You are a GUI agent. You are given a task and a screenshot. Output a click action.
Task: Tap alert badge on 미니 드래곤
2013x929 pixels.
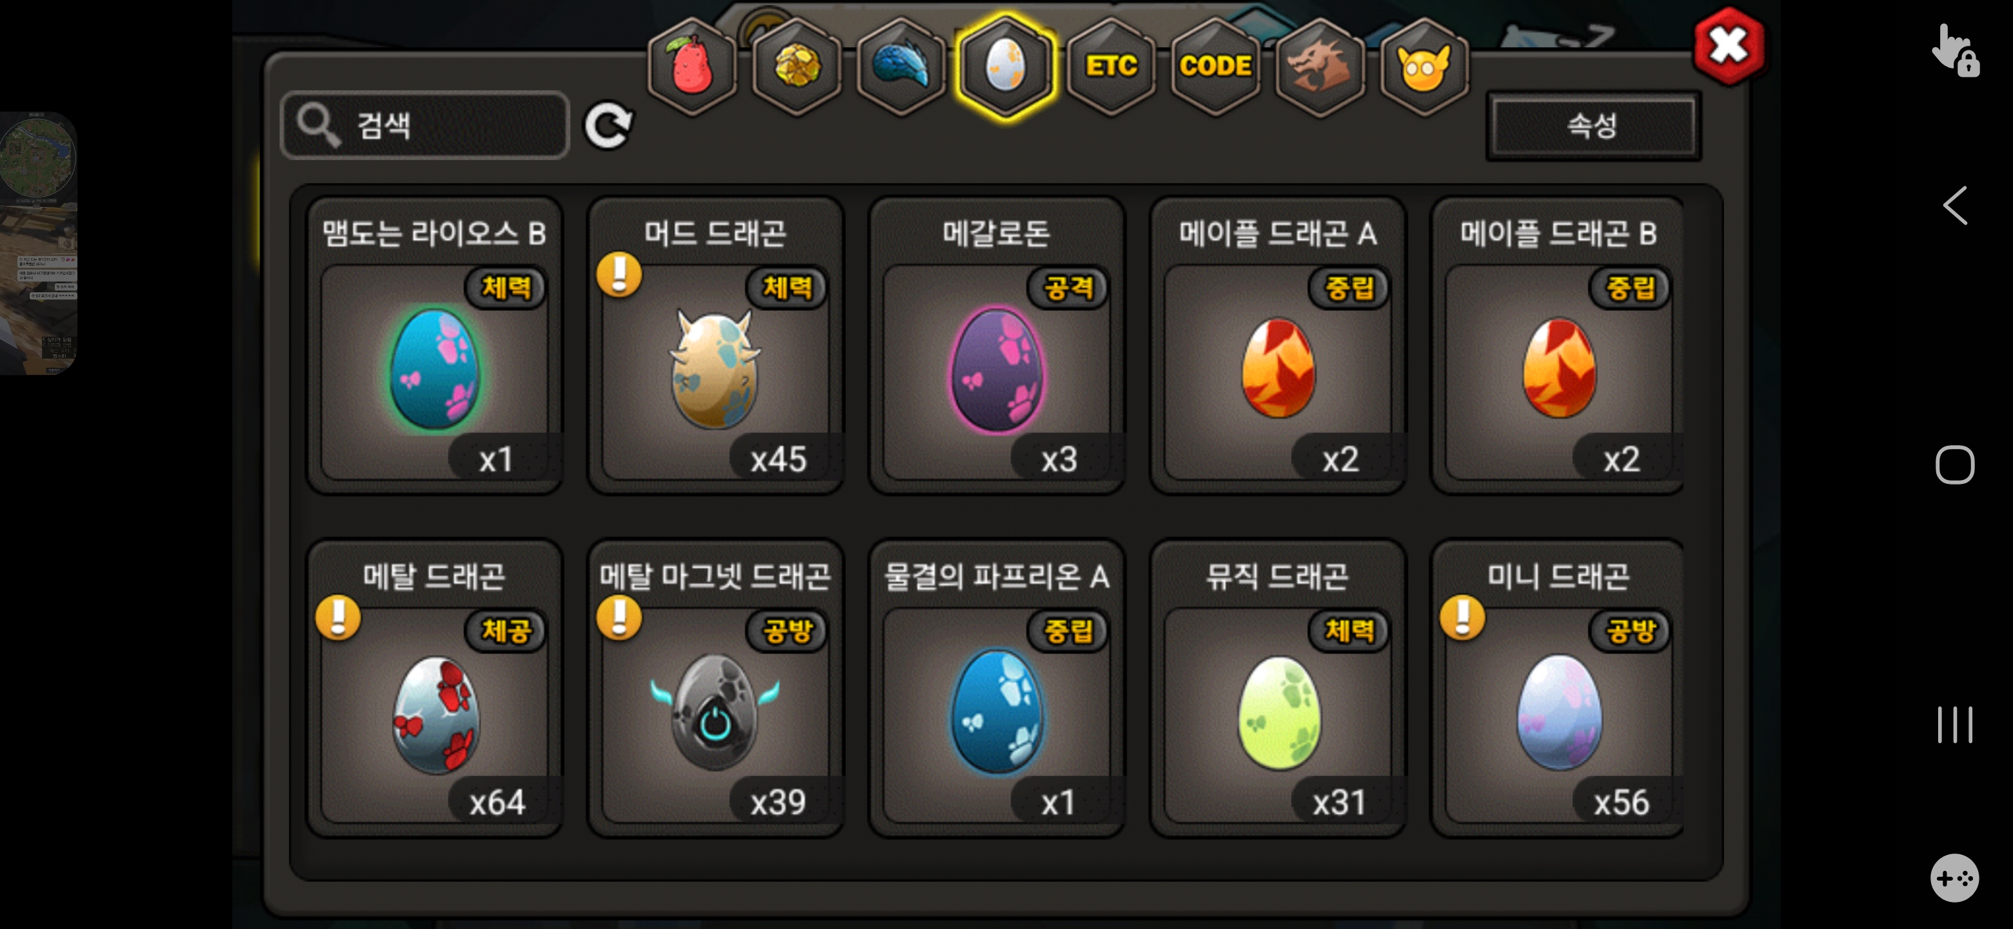[x=1462, y=618]
